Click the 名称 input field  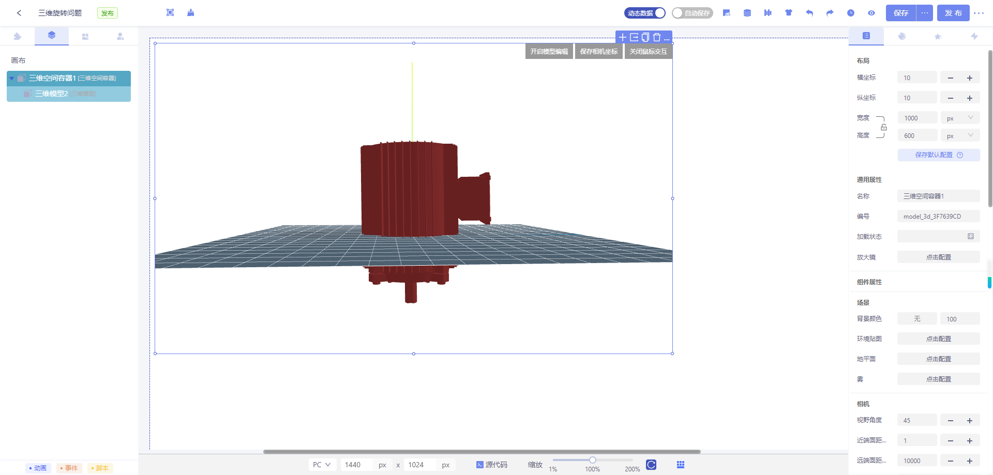[939, 196]
